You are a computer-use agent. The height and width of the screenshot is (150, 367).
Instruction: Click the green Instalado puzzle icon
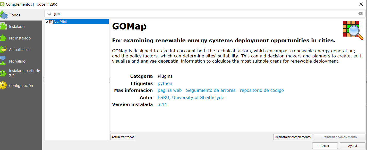click(3, 27)
